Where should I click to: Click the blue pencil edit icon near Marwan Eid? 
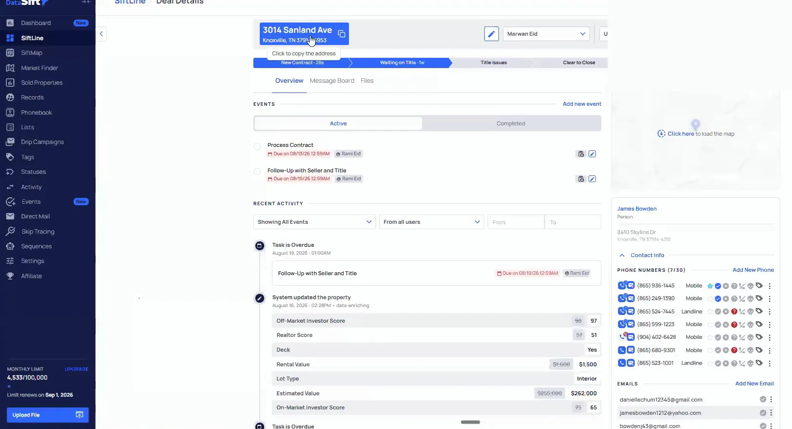pyautogui.click(x=491, y=34)
